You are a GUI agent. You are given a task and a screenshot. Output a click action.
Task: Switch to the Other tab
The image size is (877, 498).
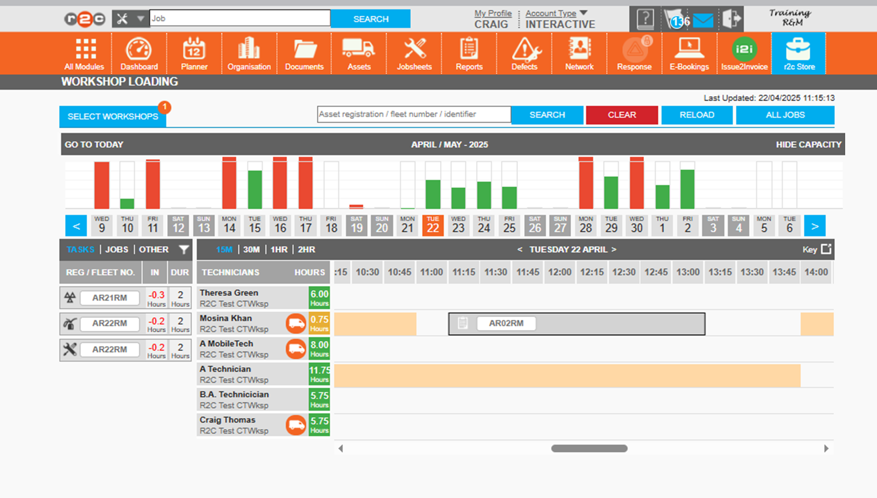point(154,249)
